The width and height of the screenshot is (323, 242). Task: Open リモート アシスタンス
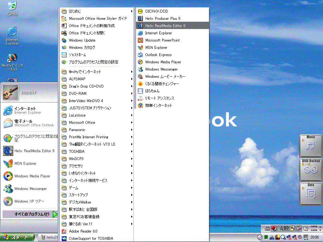173,98
